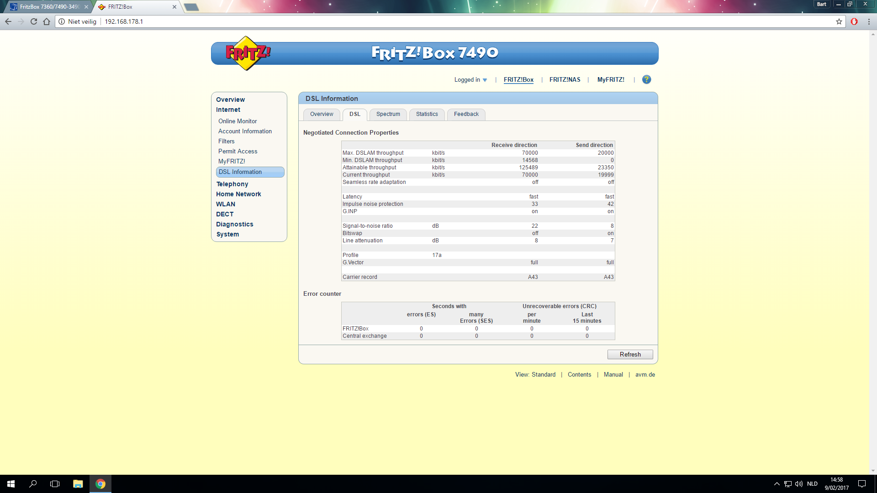Select Online Monitor in the sidebar
The image size is (877, 493).
[238, 121]
